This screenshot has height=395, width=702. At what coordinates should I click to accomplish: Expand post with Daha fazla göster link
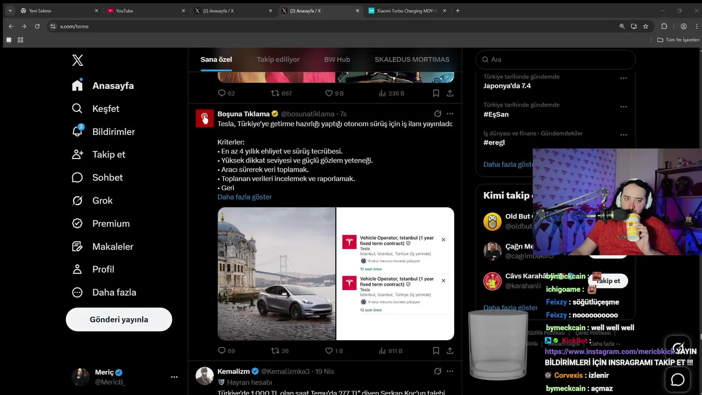coord(245,197)
